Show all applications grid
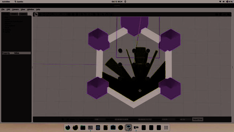Image resolution: width=234 pixels, height=132 pixels. pos(166,128)
